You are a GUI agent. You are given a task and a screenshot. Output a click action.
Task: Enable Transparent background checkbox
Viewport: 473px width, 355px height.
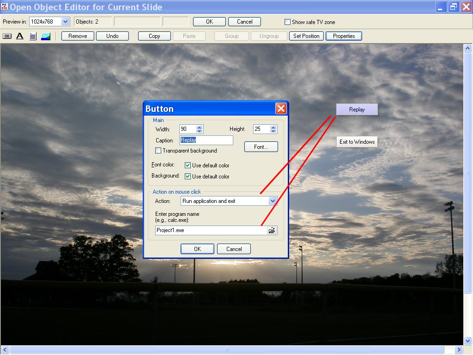pos(158,151)
